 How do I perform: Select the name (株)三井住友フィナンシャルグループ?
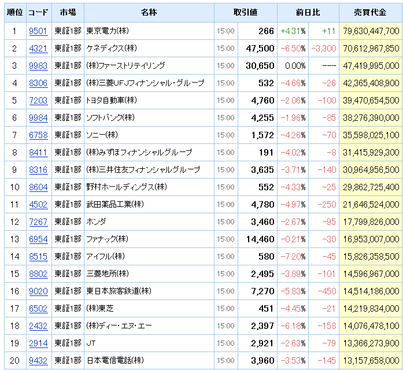click(x=143, y=170)
